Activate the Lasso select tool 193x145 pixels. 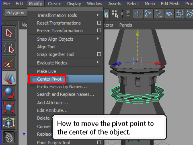tap(9, 48)
